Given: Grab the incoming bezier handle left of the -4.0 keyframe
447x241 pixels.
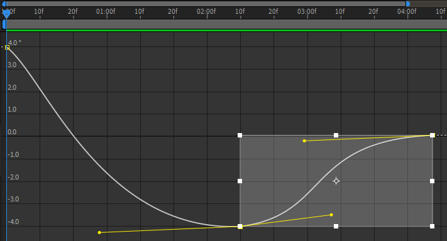Looking at the screenshot, I should (99, 232).
